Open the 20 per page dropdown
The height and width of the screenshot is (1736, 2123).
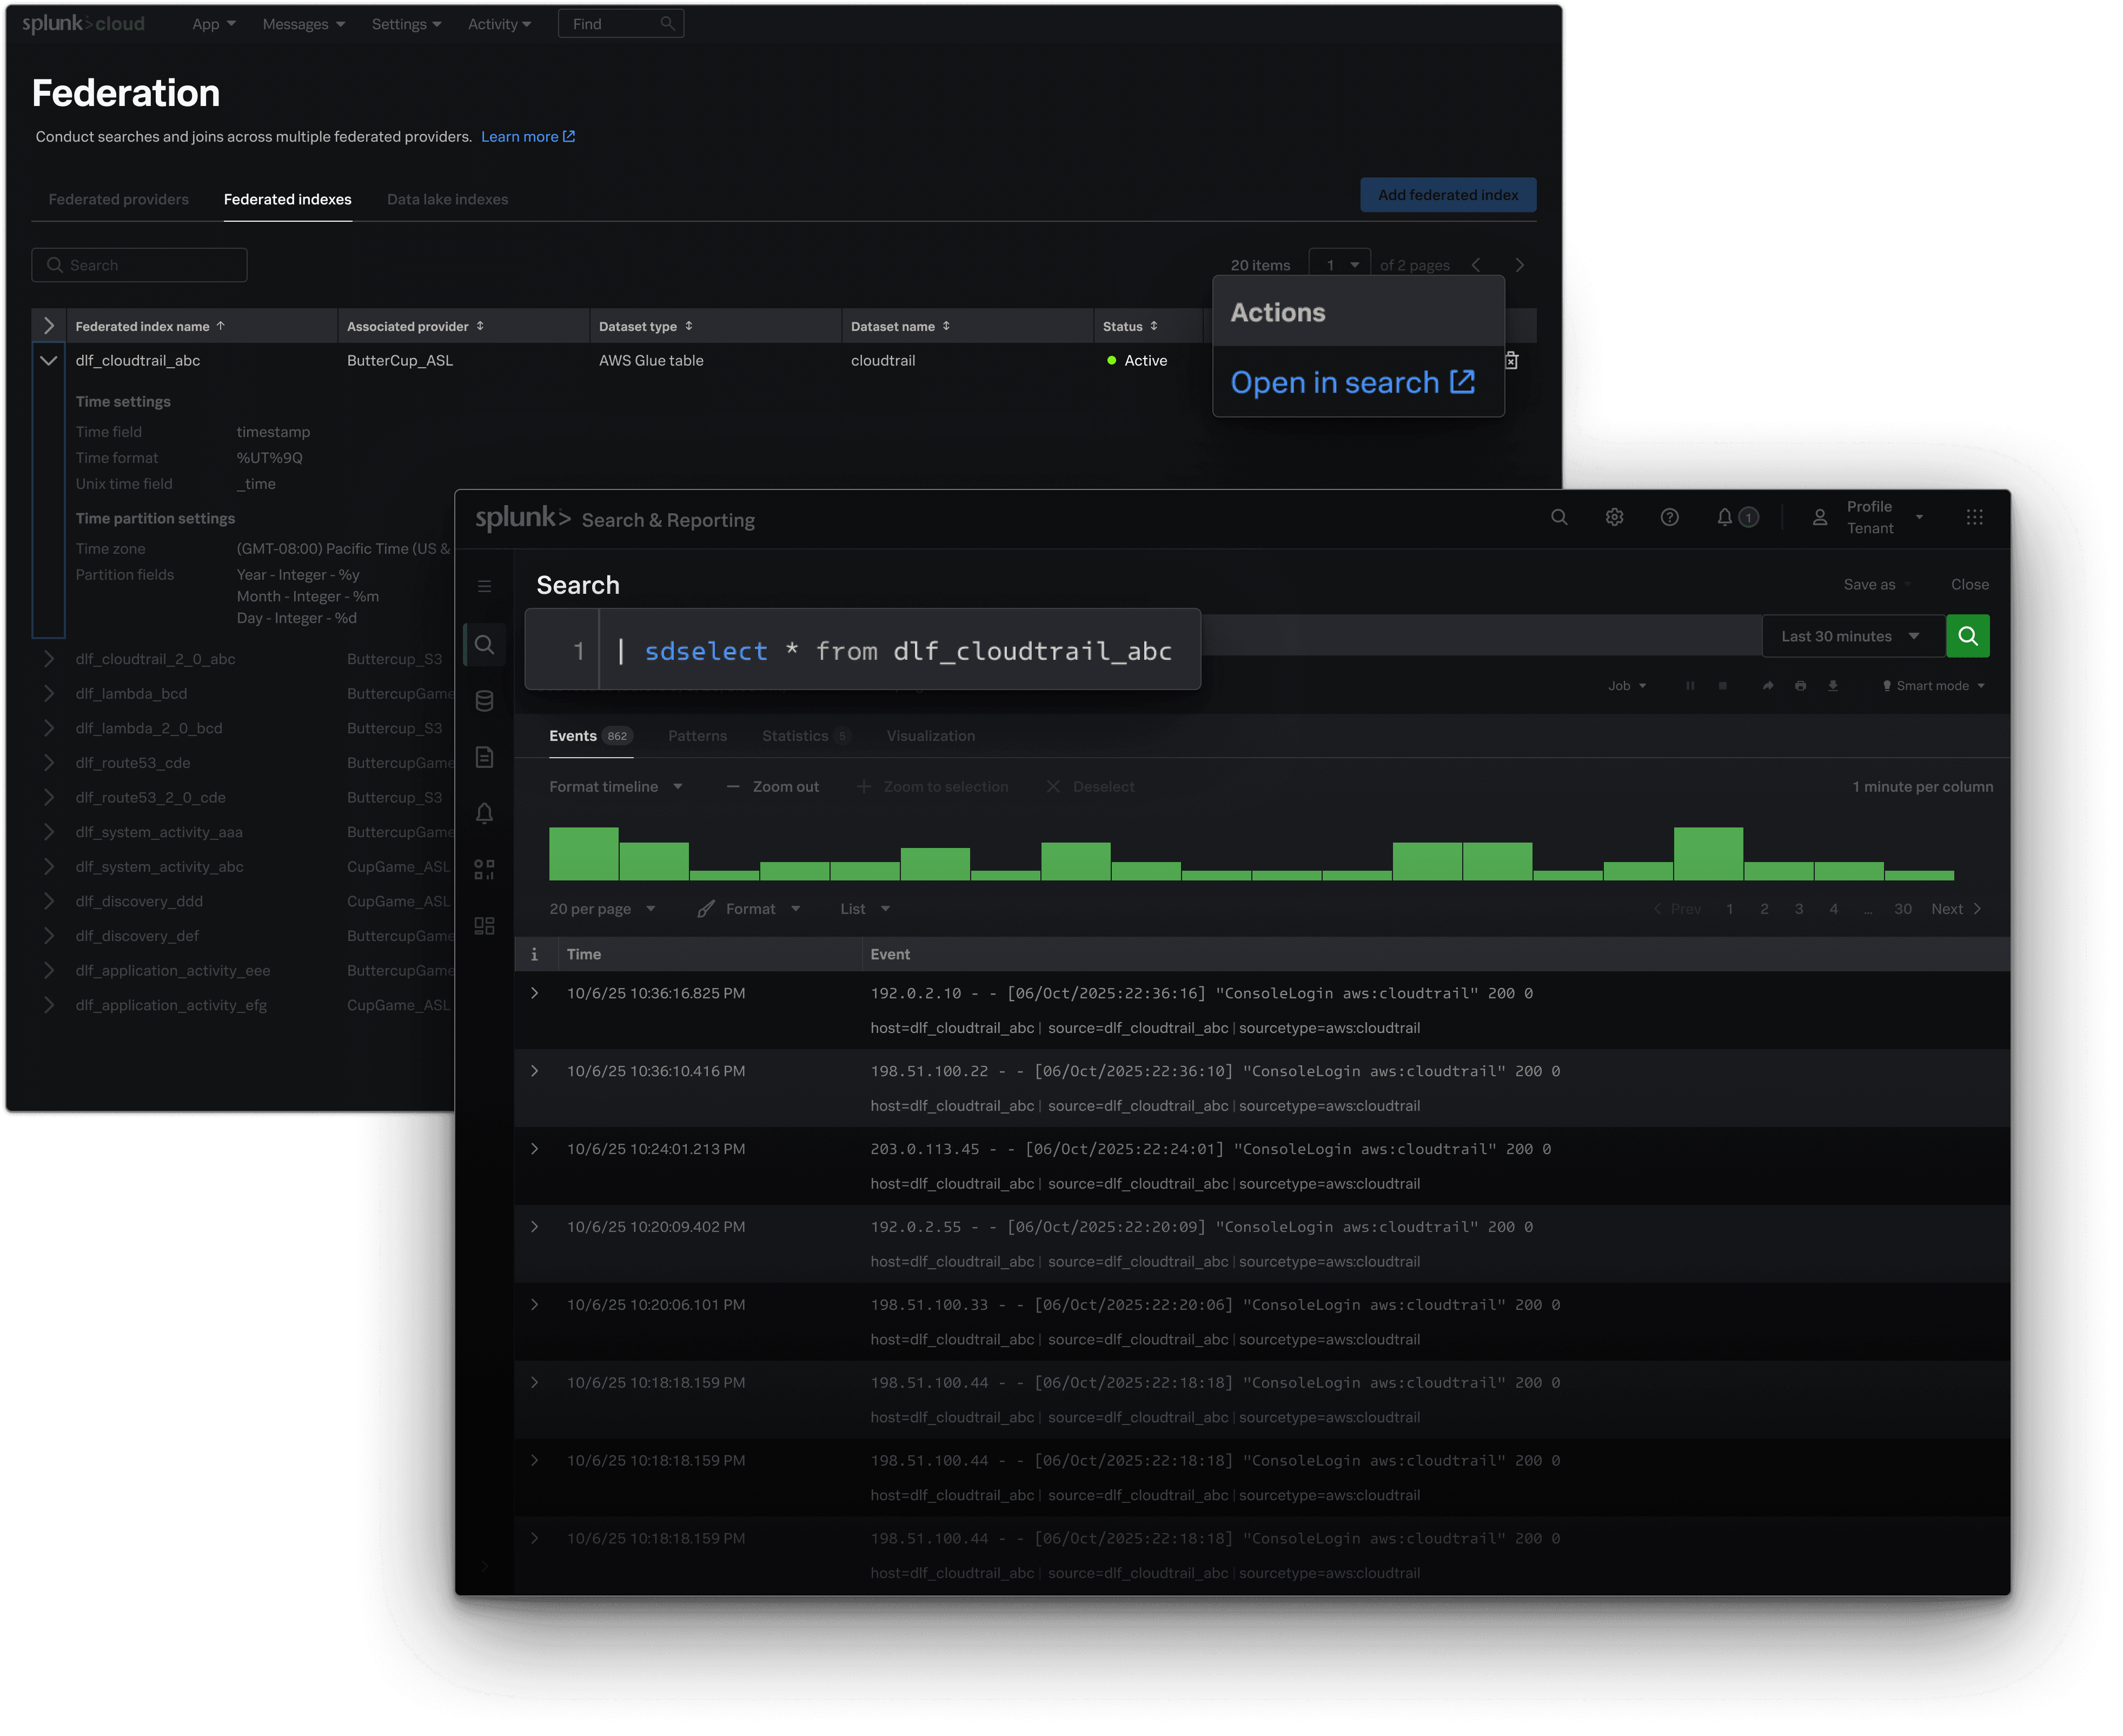click(x=602, y=909)
